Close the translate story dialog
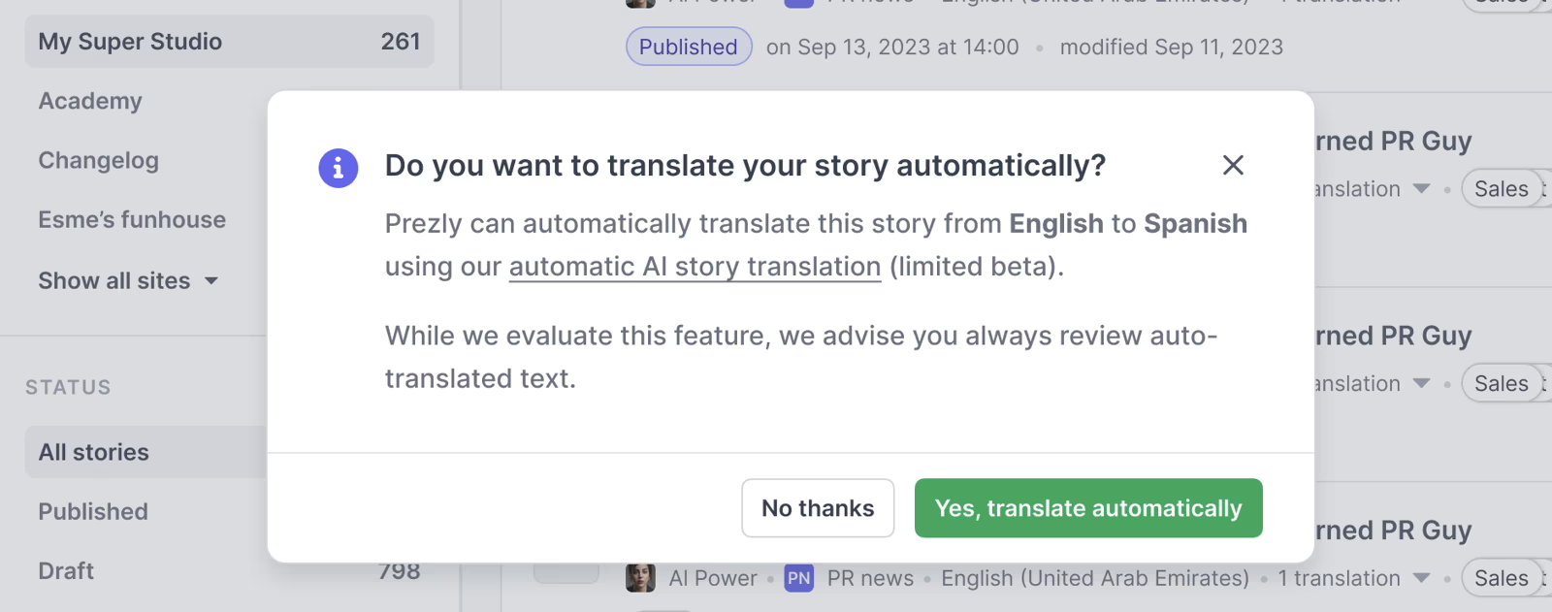Screen dimensions: 1552x612 tap(1233, 166)
